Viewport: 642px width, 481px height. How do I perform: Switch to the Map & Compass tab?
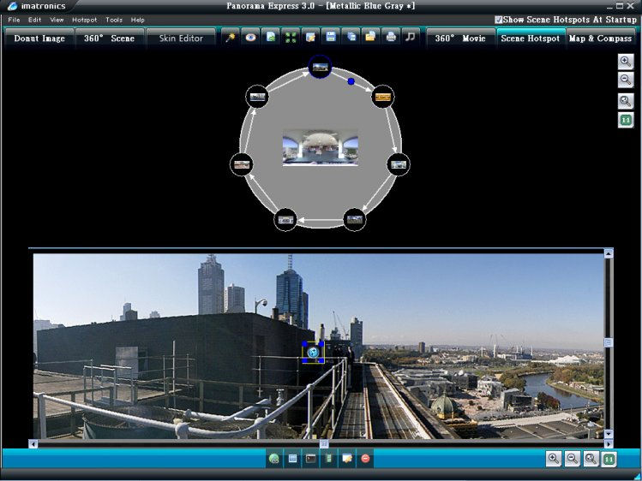point(600,39)
